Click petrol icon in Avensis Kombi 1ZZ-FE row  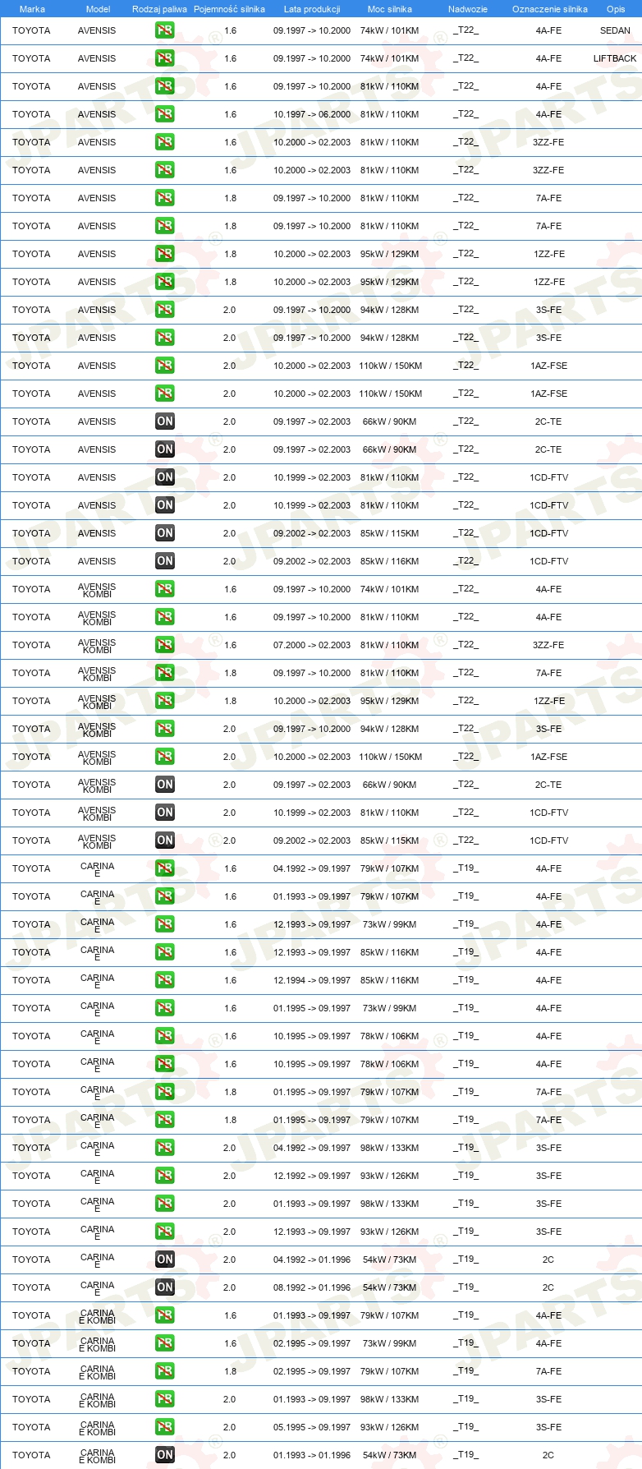pos(165,701)
